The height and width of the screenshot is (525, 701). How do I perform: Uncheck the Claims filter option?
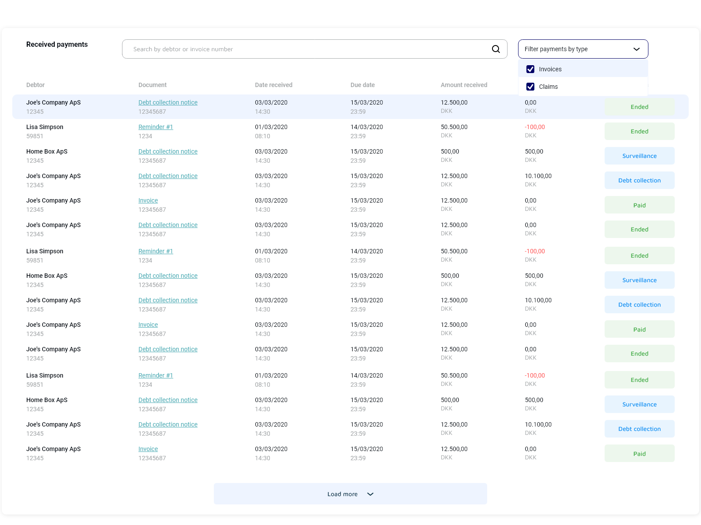click(x=530, y=87)
